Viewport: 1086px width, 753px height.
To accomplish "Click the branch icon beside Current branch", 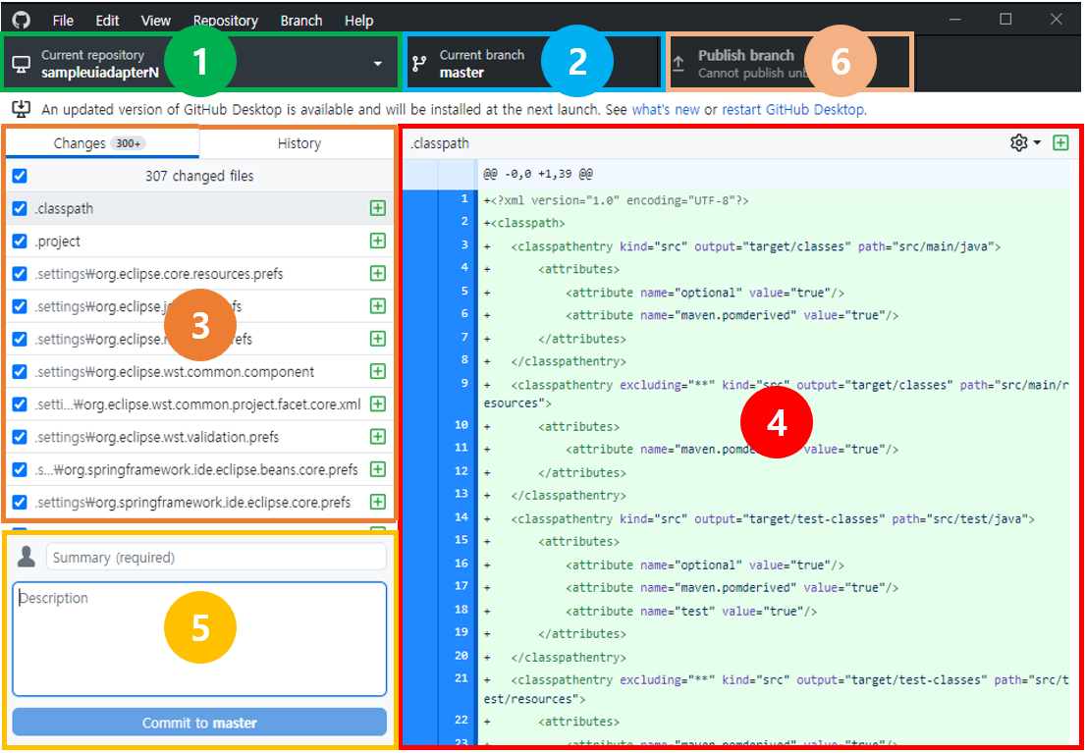I will (x=419, y=64).
